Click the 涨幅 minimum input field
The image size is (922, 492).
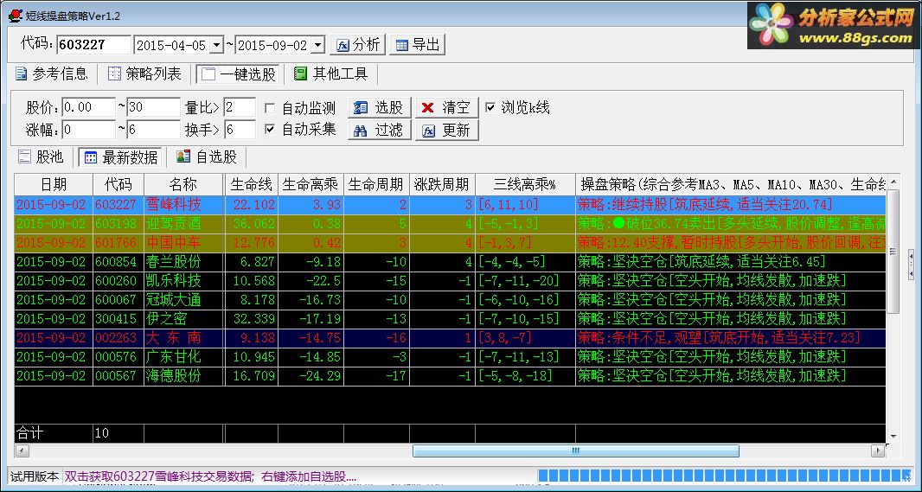[88, 130]
